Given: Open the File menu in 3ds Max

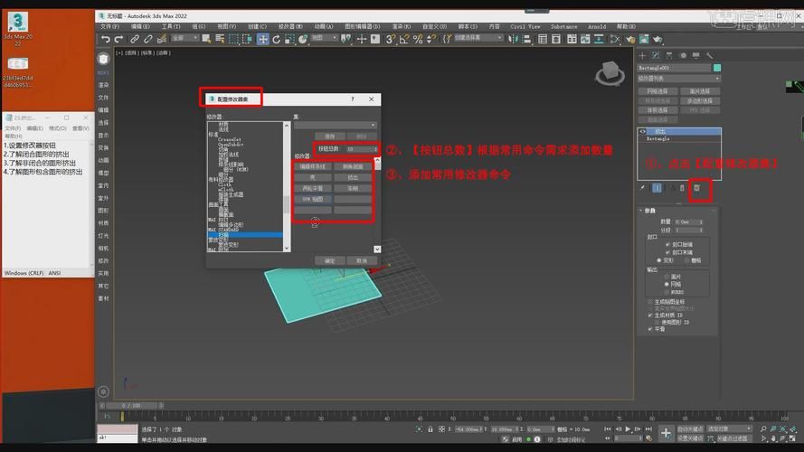Looking at the screenshot, I should pyautogui.click(x=109, y=26).
